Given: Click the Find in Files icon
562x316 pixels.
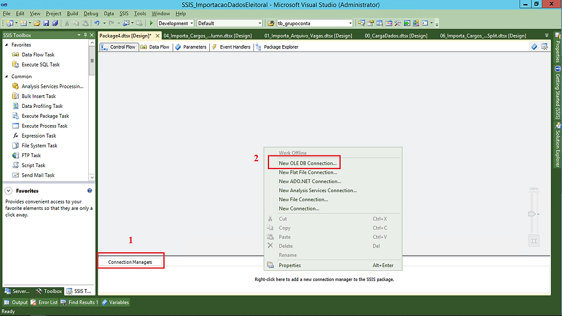Looking at the screenshot, I should (x=271, y=24).
